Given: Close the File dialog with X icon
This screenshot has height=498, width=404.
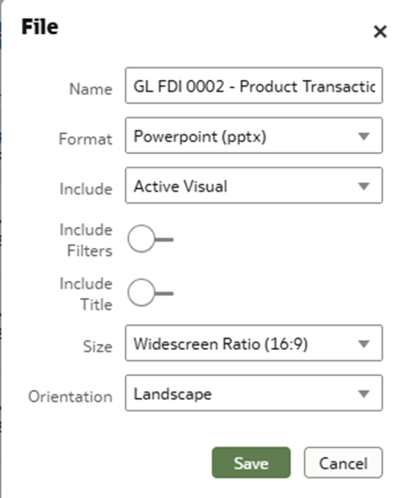Looking at the screenshot, I should point(380,31).
